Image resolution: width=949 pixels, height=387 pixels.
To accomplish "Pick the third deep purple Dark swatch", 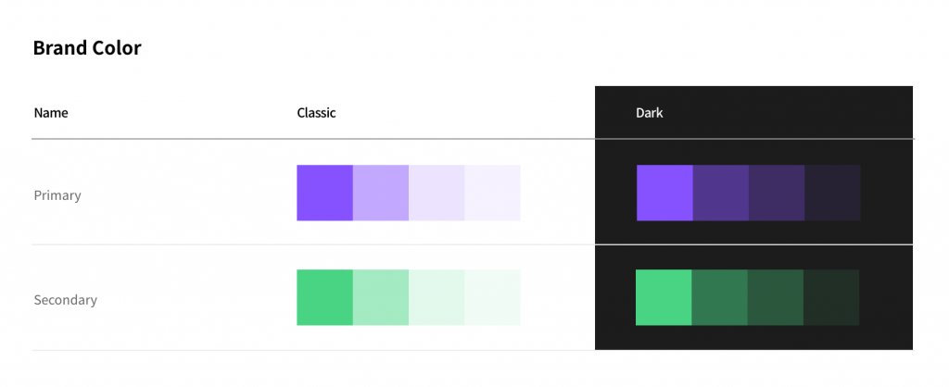I will 777,193.
